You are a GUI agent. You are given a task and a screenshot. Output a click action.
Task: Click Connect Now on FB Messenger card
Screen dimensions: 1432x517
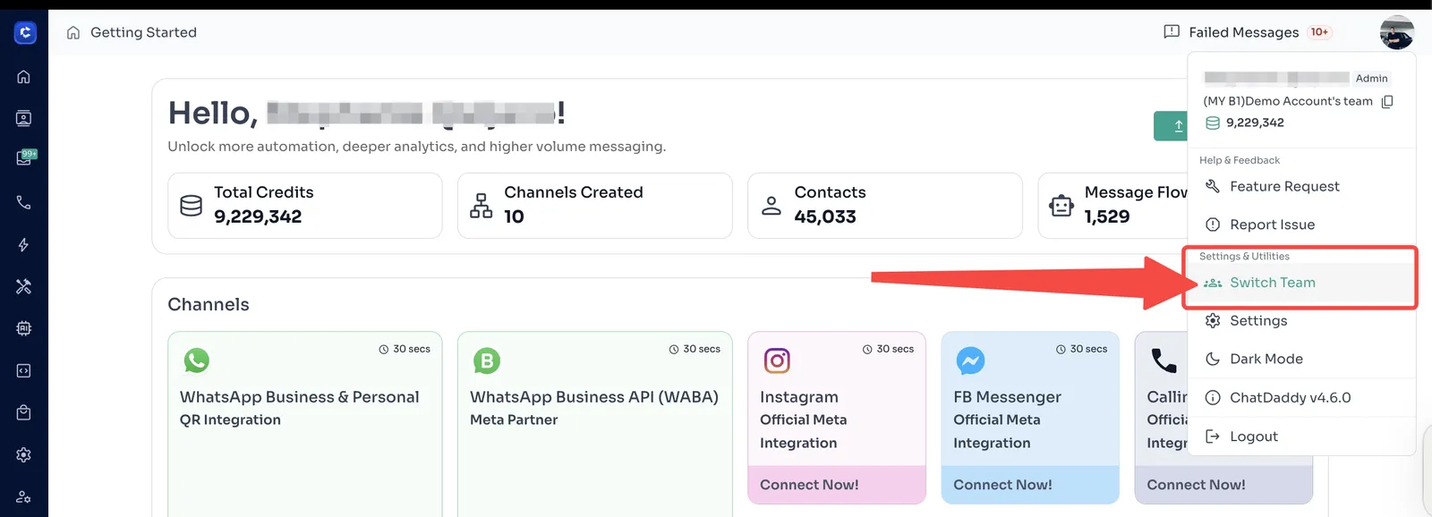pyautogui.click(x=1002, y=485)
